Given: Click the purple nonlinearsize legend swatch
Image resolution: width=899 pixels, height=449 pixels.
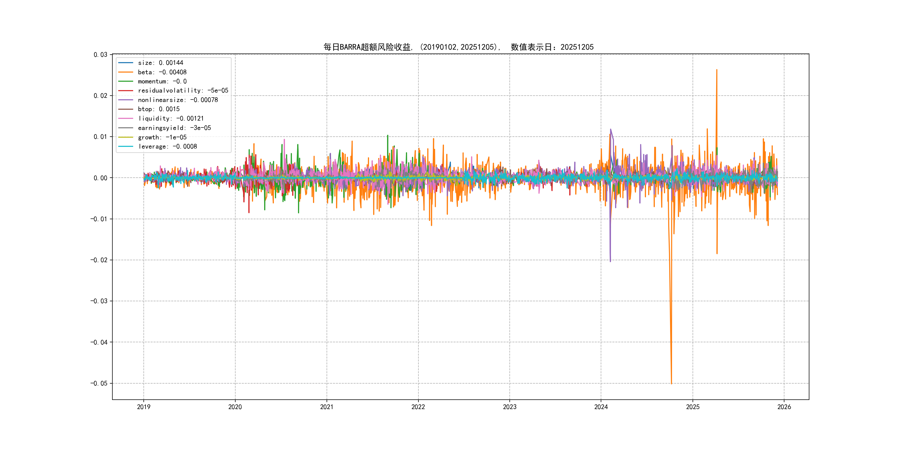Looking at the screenshot, I should pos(126,100).
